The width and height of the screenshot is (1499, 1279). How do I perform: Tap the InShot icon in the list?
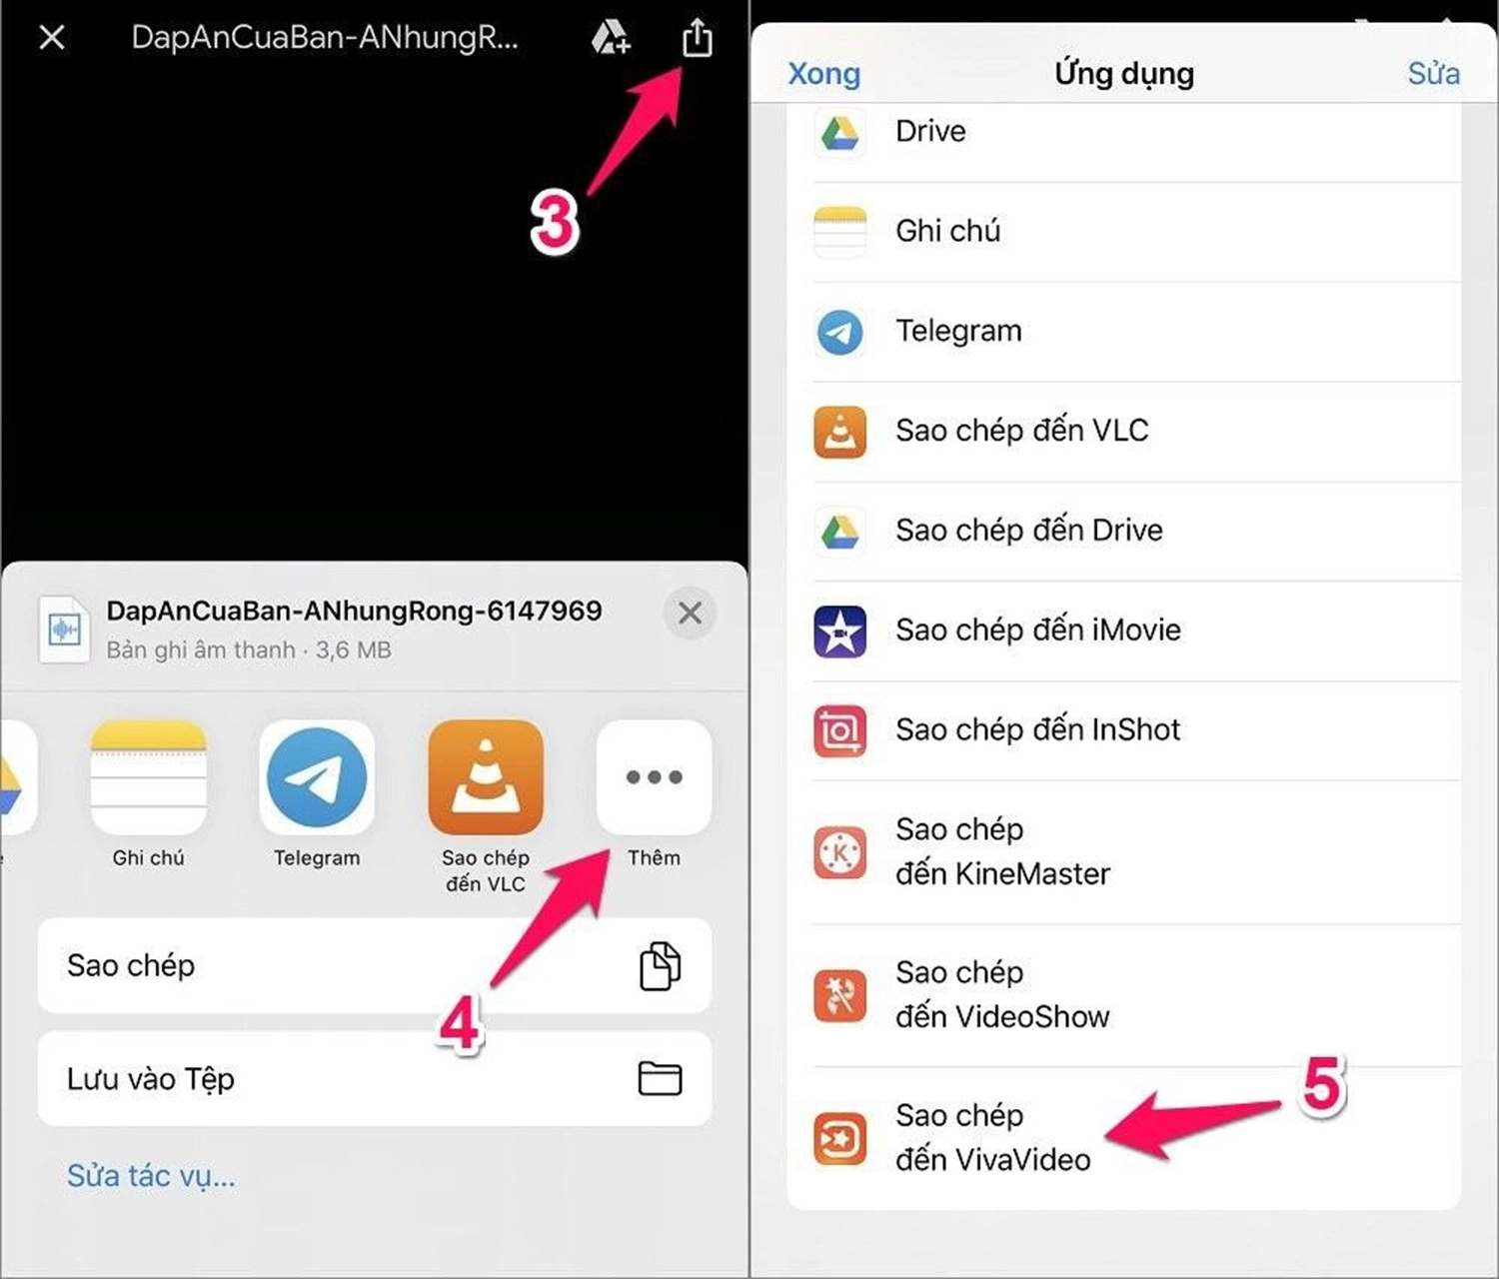[840, 731]
